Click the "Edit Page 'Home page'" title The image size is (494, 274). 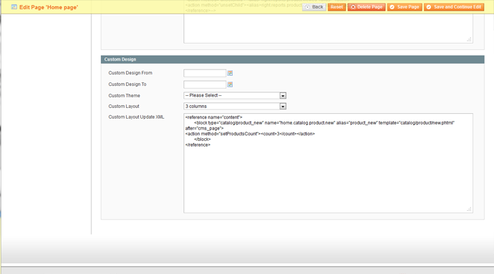click(49, 7)
